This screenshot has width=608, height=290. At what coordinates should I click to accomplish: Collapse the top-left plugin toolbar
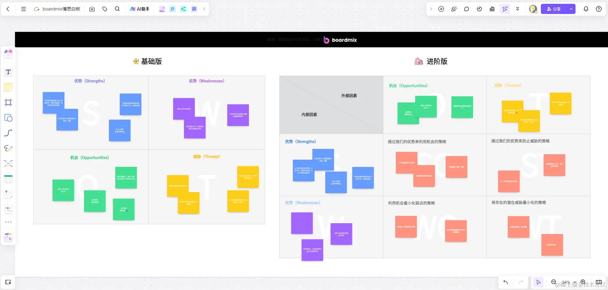(x=204, y=9)
